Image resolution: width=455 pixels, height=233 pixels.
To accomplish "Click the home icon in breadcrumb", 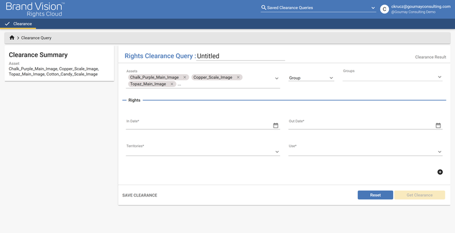I will (x=12, y=38).
